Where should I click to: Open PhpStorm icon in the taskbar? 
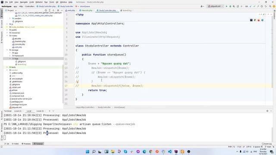click(x=176, y=152)
